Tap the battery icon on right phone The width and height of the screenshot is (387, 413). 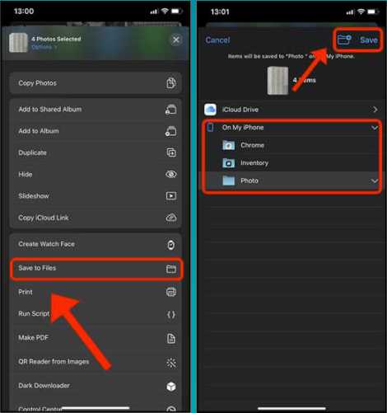[x=373, y=12]
